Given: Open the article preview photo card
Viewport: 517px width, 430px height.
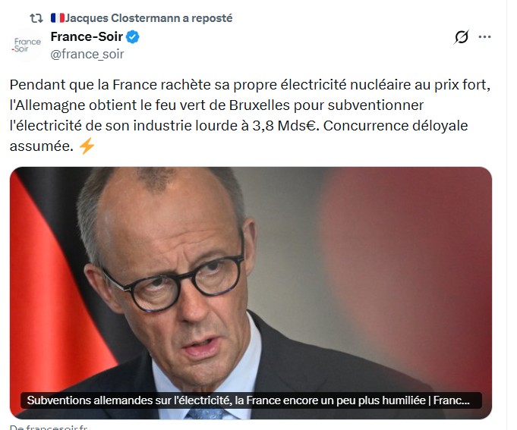Looking at the screenshot, I should (251, 293).
